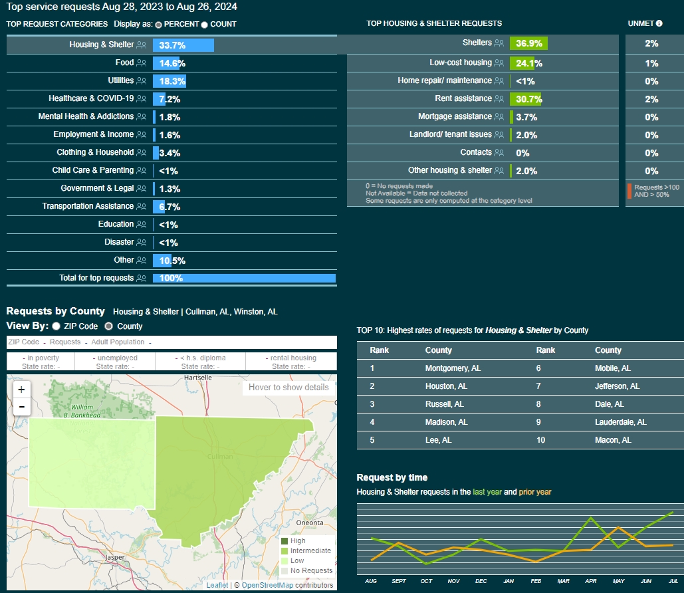
Task: Click the Total for top requests bar
Action: coord(244,279)
